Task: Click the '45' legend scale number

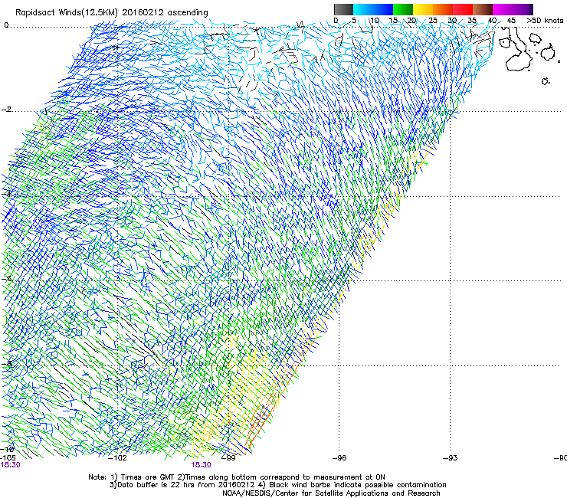Action: [511, 21]
